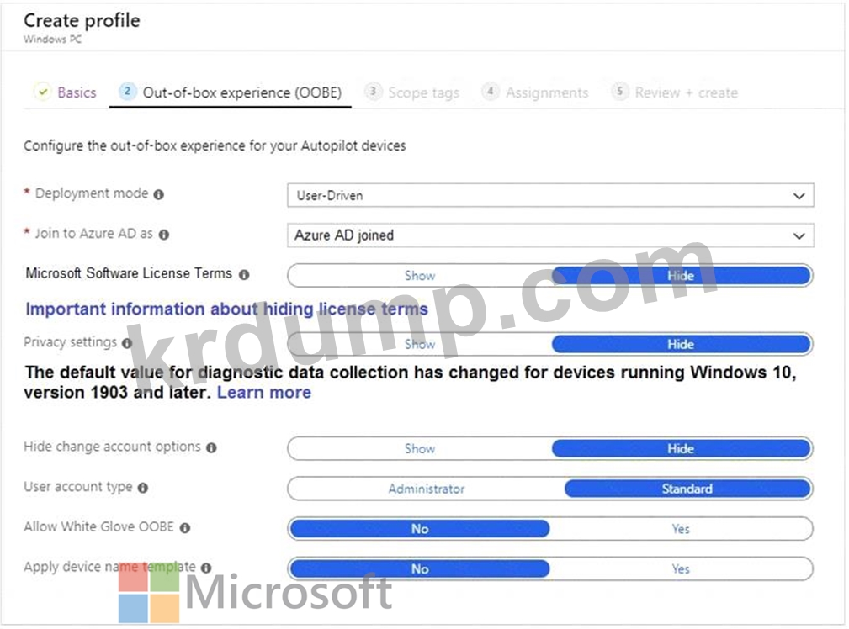This screenshot has height=629, width=849.
Task: Click the User account type label
Action: click(x=78, y=487)
